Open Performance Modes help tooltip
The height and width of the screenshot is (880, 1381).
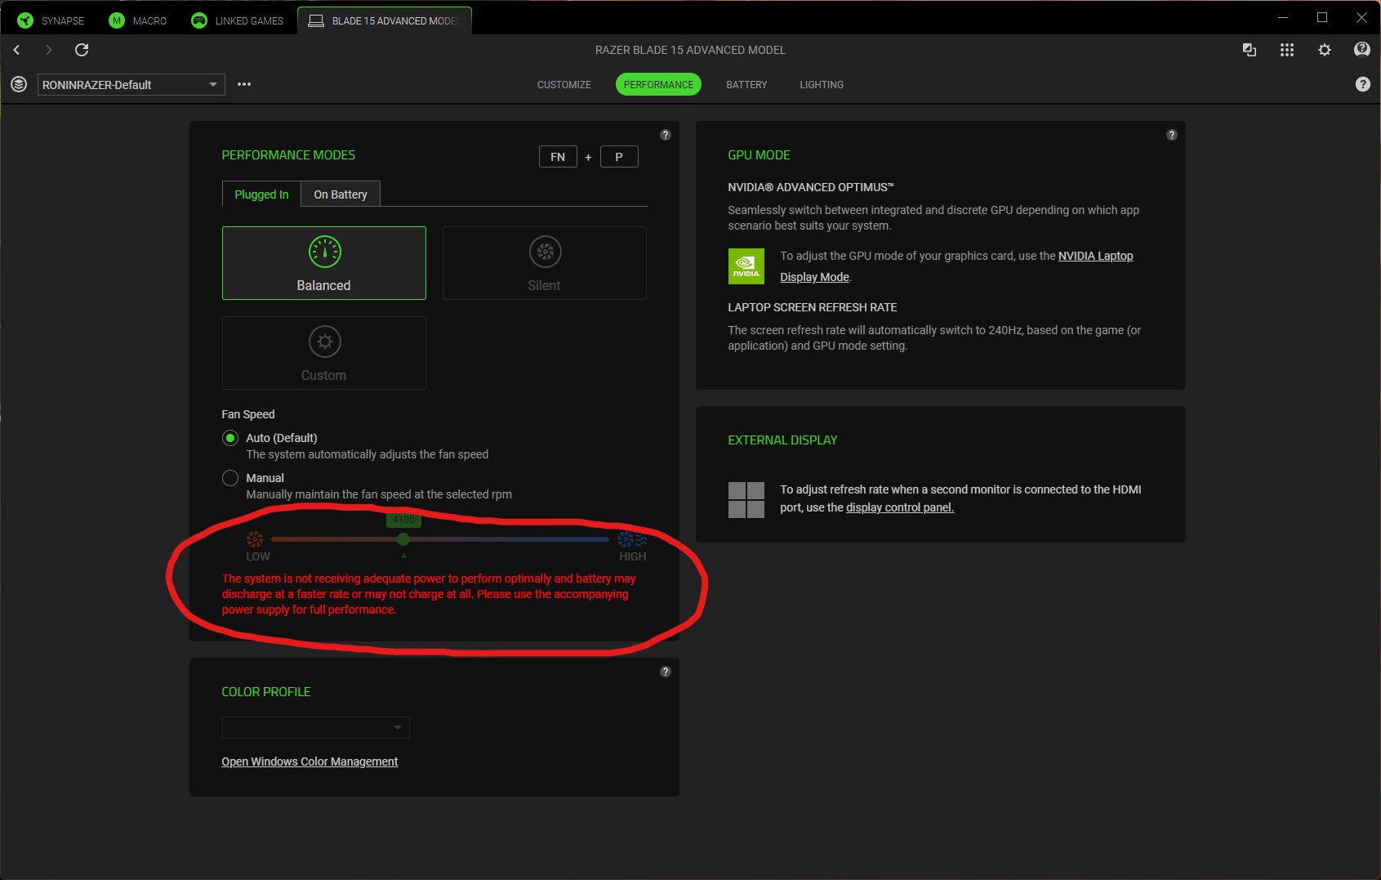point(666,135)
